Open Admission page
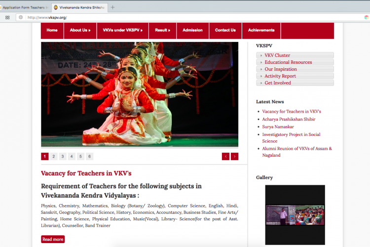Image resolution: width=370 pixels, height=247 pixels. click(x=192, y=30)
